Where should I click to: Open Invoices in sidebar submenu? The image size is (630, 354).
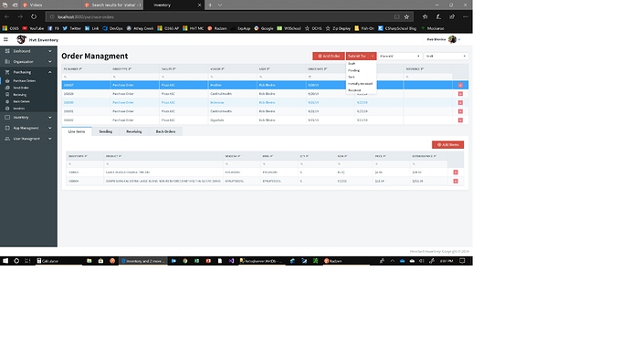click(x=19, y=109)
